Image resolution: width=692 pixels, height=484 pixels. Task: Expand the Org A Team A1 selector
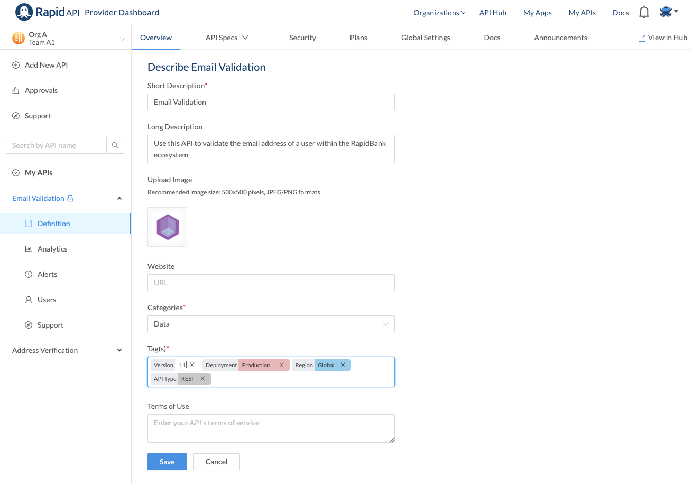coord(66,38)
